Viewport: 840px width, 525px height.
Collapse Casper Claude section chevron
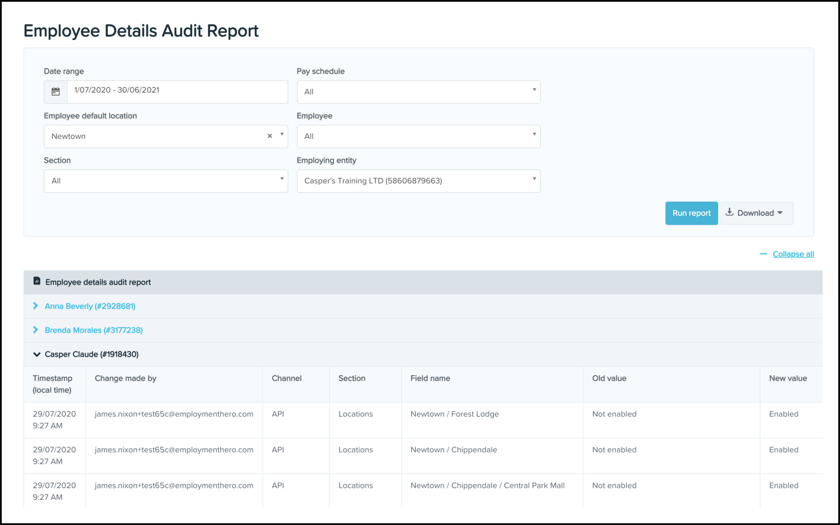click(36, 354)
